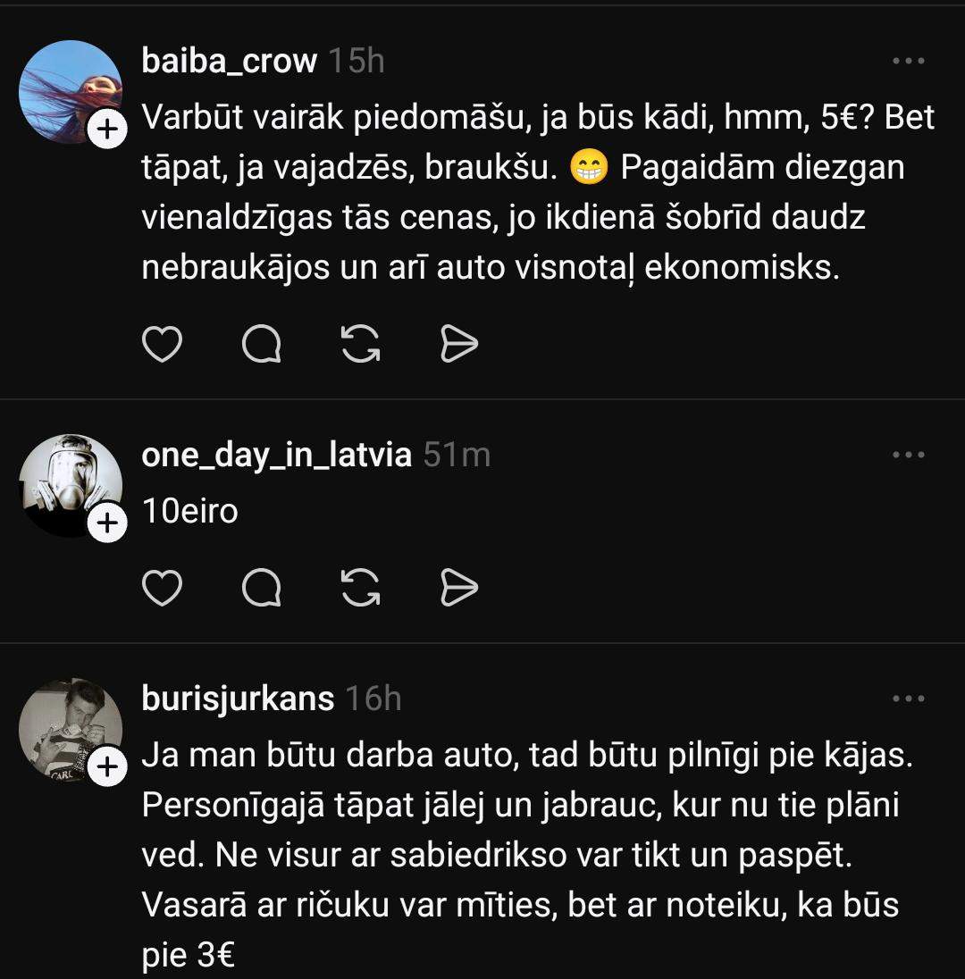Reply to one_day_in_latvia's comment
This screenshot has height=979, width=965.
pyautogui.click(x=262, y=587)
